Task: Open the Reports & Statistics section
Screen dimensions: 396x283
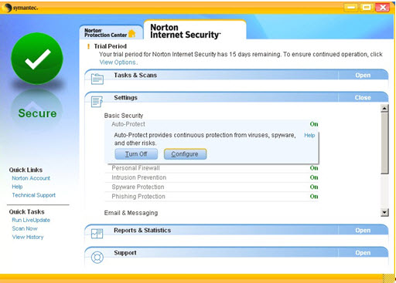Action: 363,231
